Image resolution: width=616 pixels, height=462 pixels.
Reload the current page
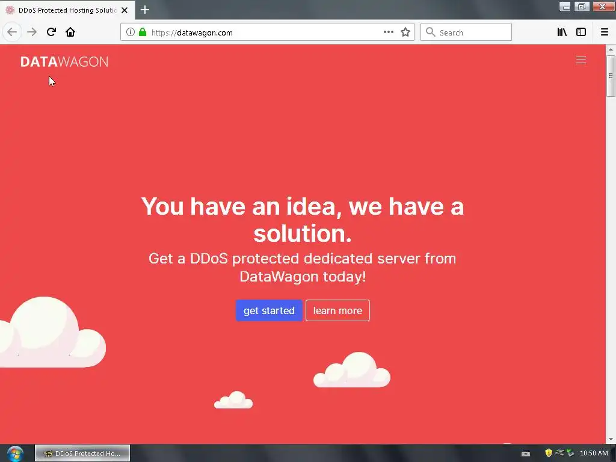coord(51,32)
